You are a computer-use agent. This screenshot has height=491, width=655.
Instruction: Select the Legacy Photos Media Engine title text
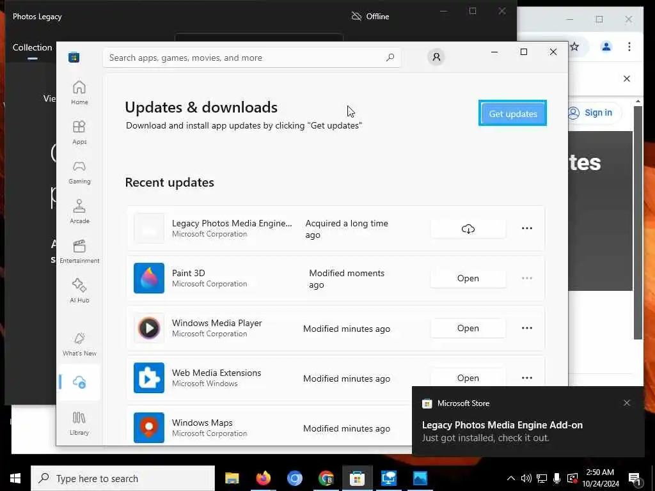[232, 223]
